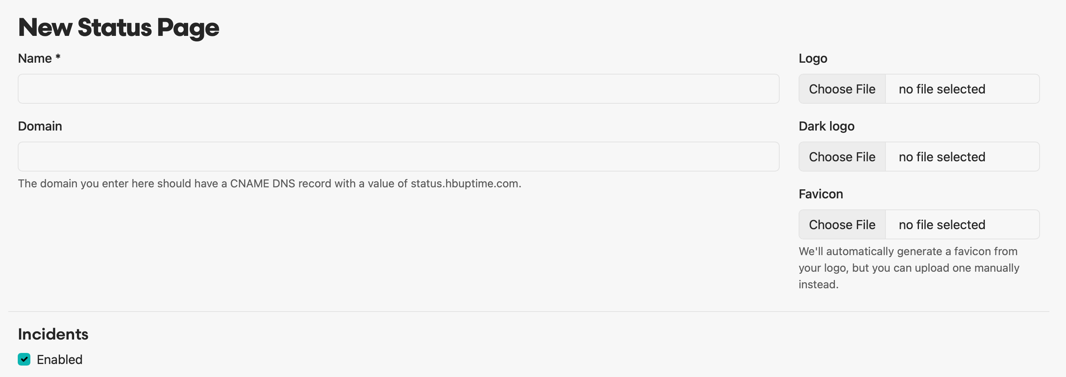Click the favicon auto-generate hint text

909,268
